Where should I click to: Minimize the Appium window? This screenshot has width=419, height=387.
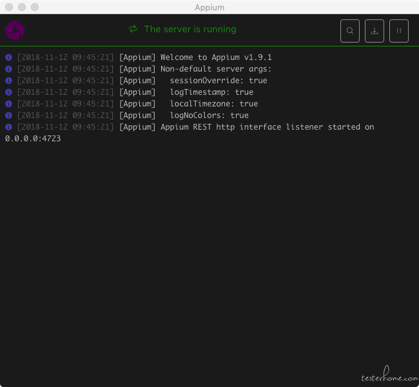[x=22, y=7]
